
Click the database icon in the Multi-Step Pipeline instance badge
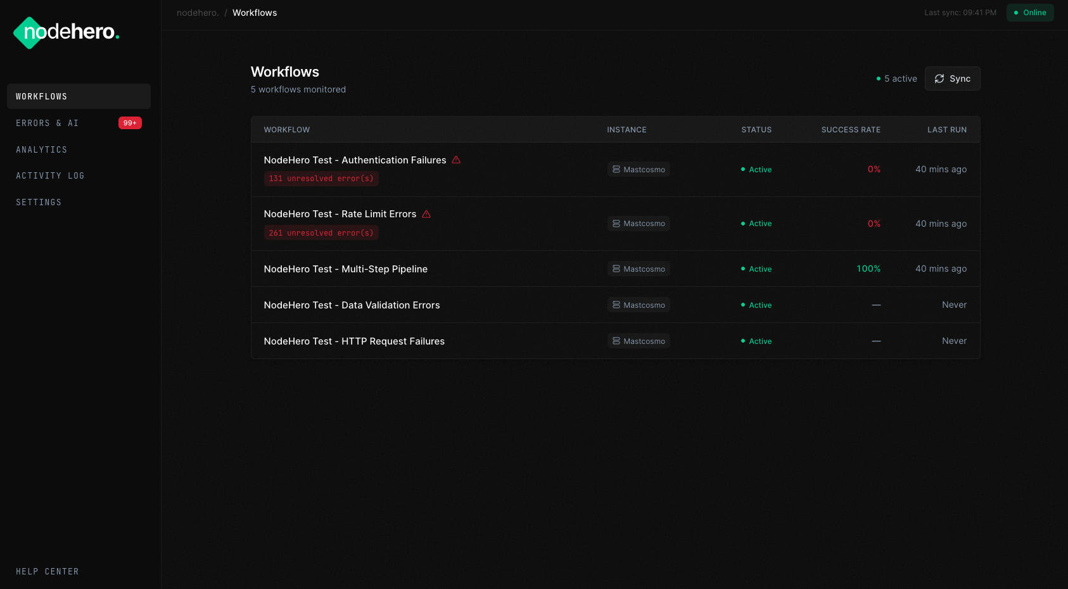(616, 269)
